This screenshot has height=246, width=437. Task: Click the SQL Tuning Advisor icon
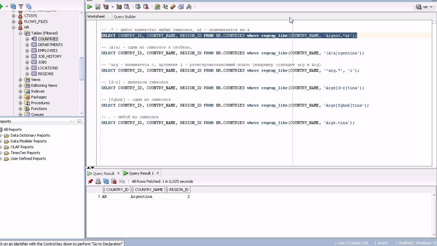(127, 6)
